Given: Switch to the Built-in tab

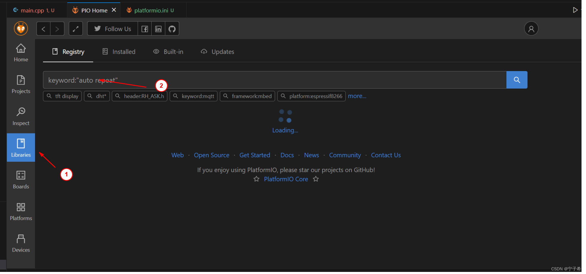Looking at the screenshot, I should [169, 52].
